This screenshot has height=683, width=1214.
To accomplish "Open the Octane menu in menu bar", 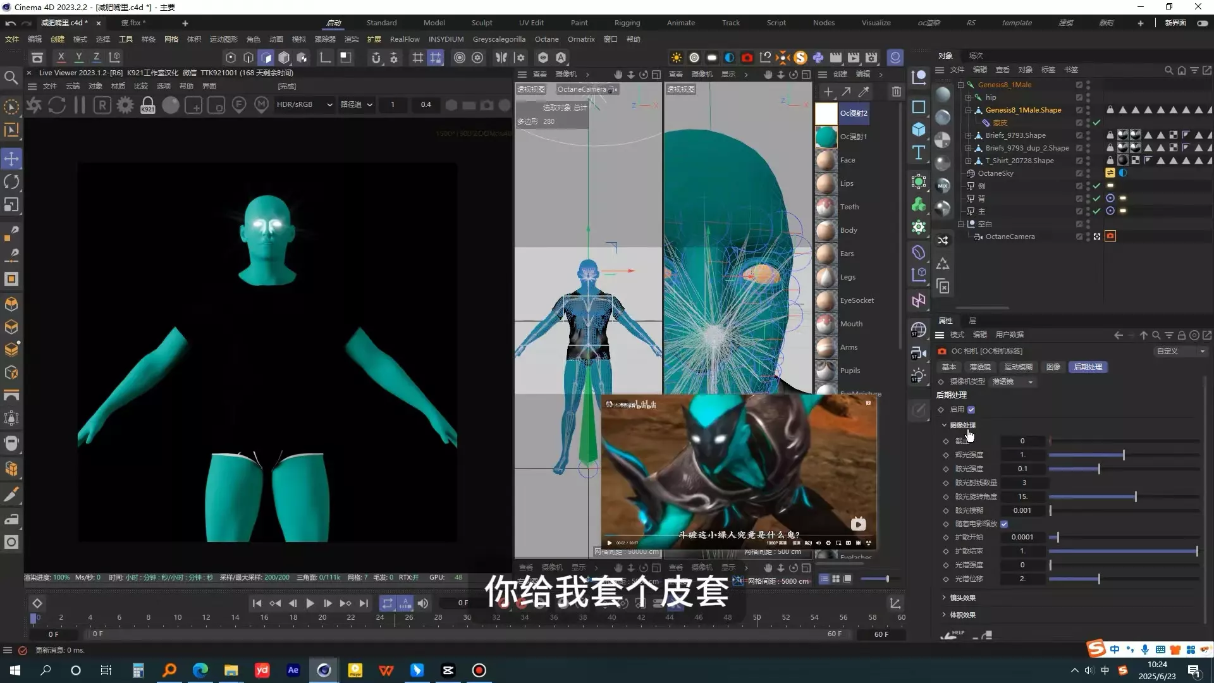I will [546, 39].
